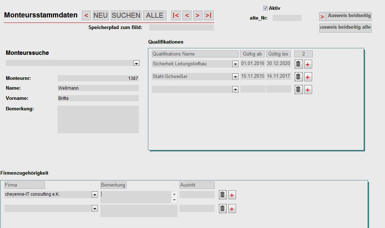385x228 pixels.
Task: Open the cheyenne-IT consulting Firma dropdown
Action: point(95,195)
